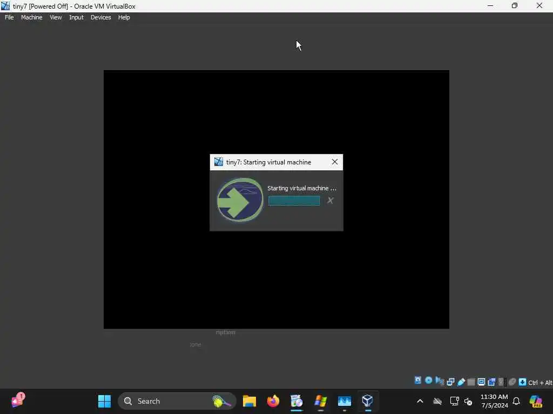This screenshot has height=414, width=553.
Task: Click the USB devices status icon
Action: coord(461,382)
